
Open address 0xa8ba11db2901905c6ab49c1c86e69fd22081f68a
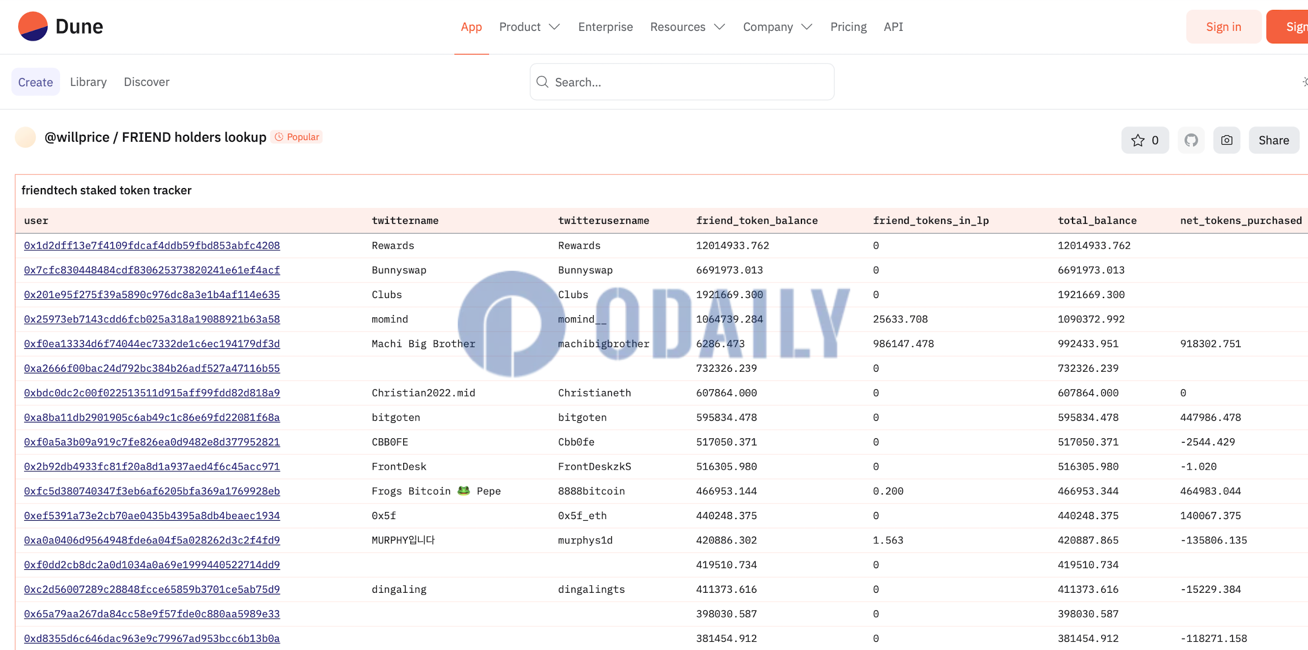(152, 417)
